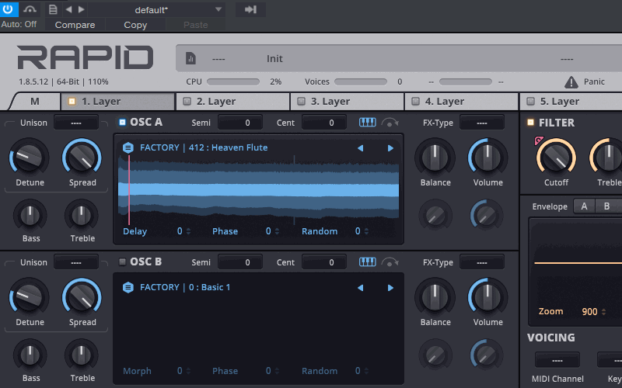622x388 pixels.
Task: Click OSC A keyboard tracking icon
Action: click(367, 123)
